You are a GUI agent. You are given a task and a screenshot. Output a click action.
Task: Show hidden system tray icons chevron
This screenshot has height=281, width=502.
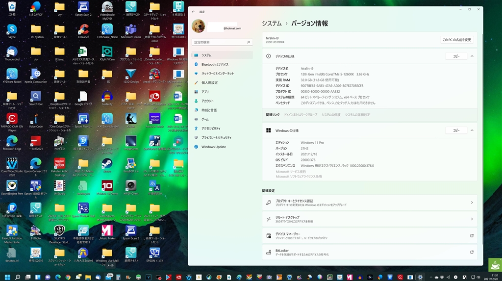(430, 277)
